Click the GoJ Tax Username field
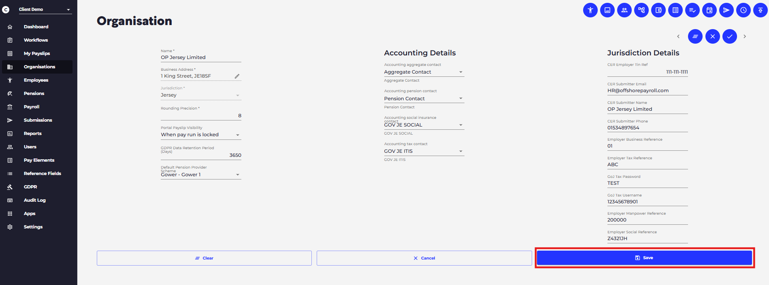Viewport: 769px width, 285px height. pyautogui.click(x=648, y=202)
